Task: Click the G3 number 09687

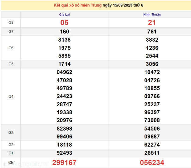Action: click(x=152, y=137)
